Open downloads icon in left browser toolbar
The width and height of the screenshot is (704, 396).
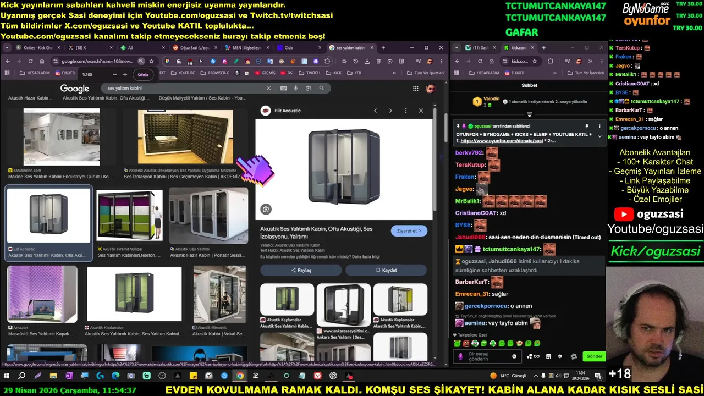pos(367,61)
